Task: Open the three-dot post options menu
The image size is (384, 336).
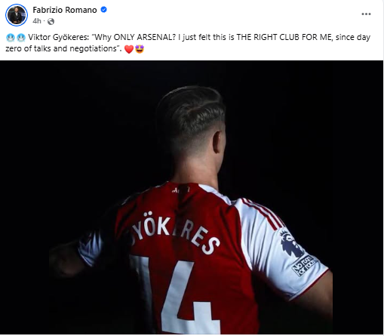Action: point(366,14)
